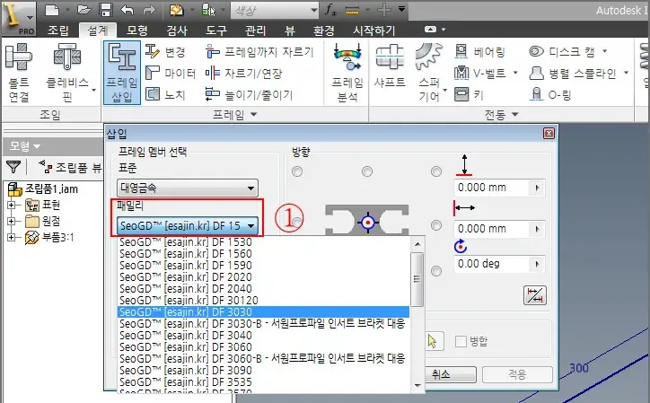
Task: Click the Assembly View (조립품 뷰) icon
Action: pos(46,167)
